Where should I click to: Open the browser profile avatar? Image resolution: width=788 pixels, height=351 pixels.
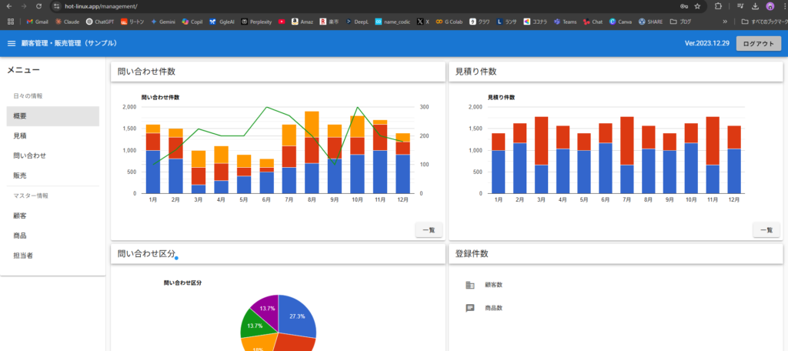[770, 6]
